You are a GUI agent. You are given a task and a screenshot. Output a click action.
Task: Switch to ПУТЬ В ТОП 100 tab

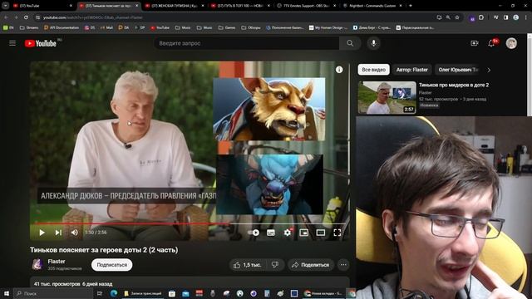[240, 6]
